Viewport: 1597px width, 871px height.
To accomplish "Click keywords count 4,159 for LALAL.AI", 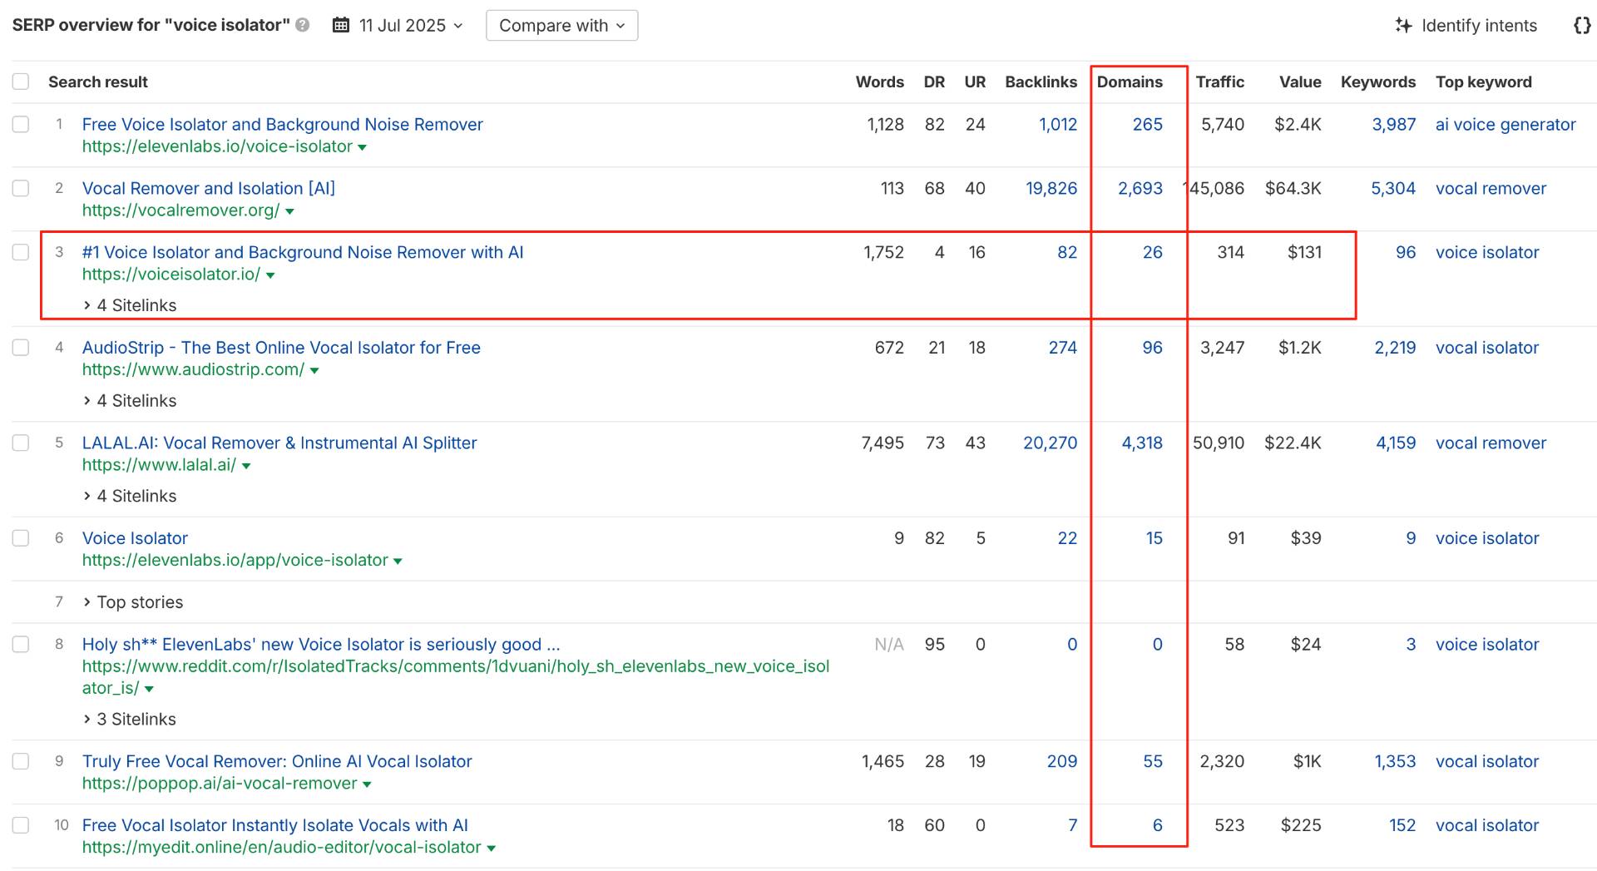I will coord(1396,443).
